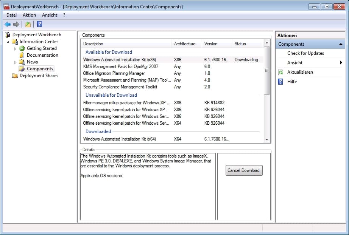Image resolution: width=349 pixels, height=235 pixels.
Task: Click the Downloaded group header
Action: point(98,131)
